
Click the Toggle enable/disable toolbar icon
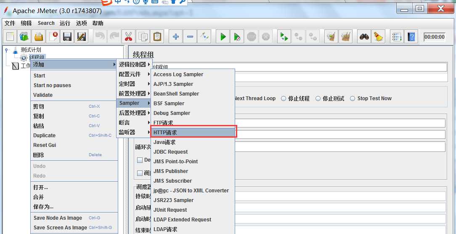pyautogui.click(x=204, y=37)
